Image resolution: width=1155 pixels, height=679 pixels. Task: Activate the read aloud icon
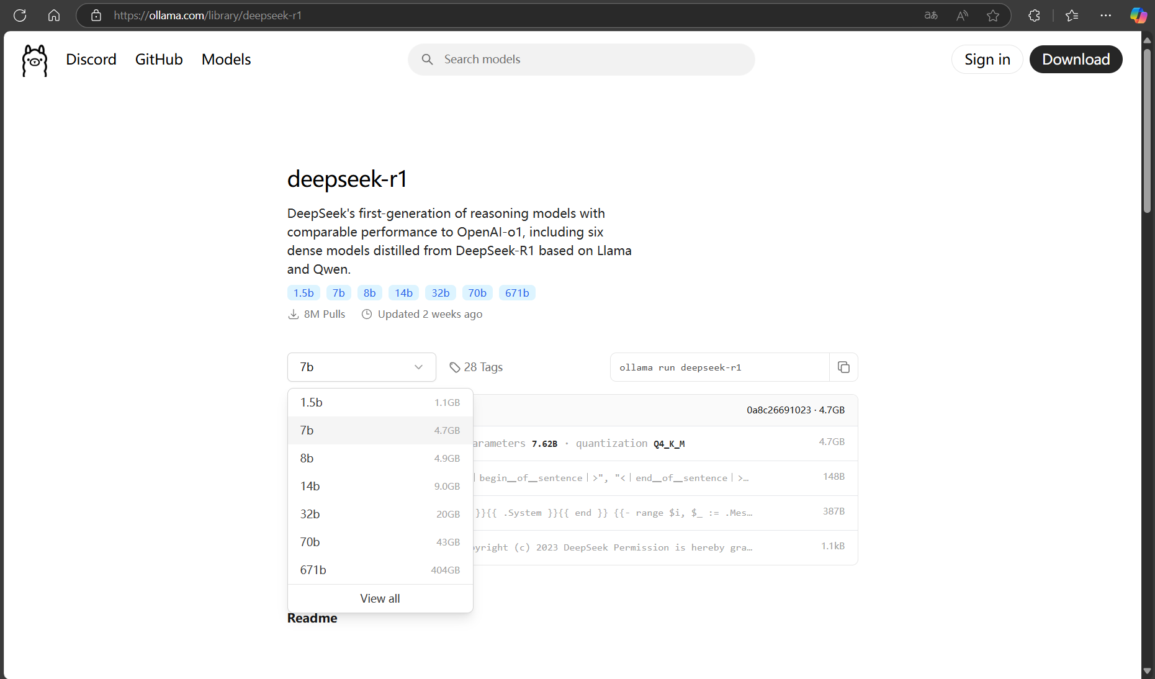pos(962,16)
